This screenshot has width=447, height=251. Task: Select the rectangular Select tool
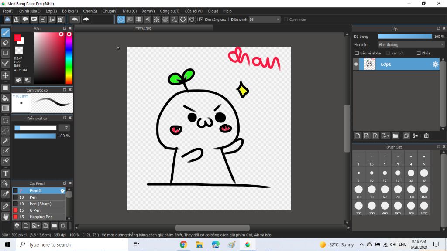coord(5,120)
